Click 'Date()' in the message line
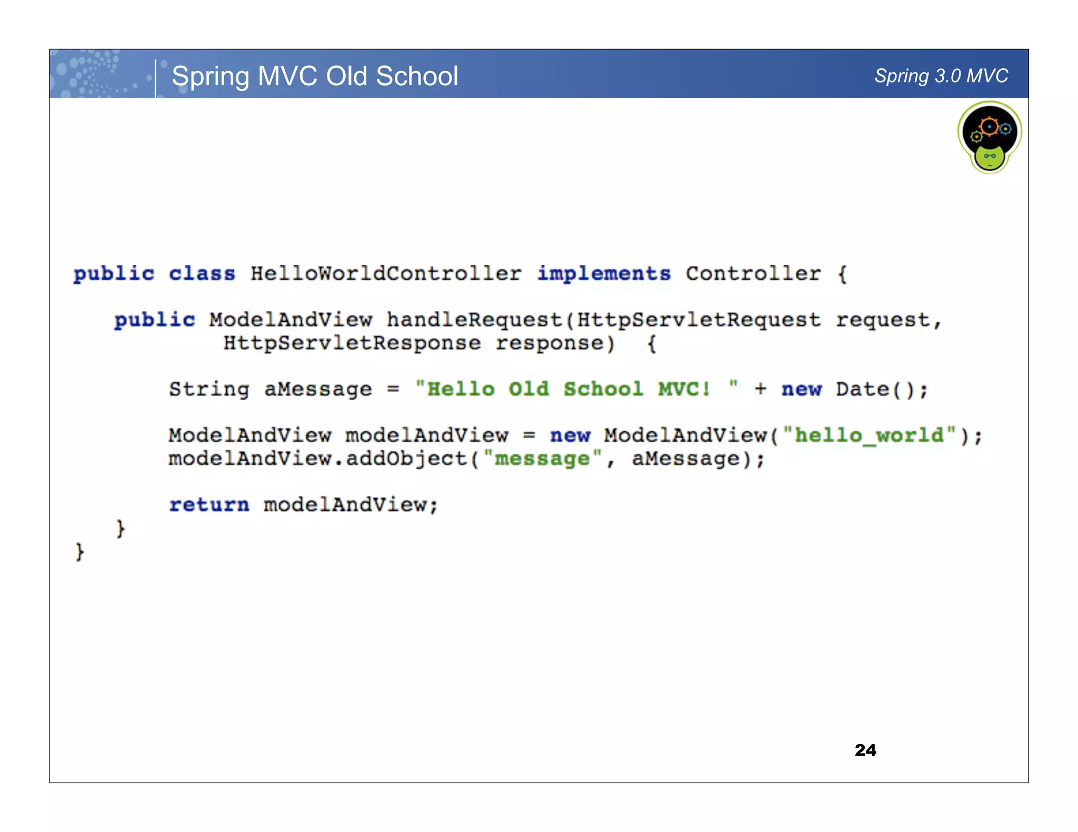The height and width of the screenshot is (832, 1078). [875, 390]
